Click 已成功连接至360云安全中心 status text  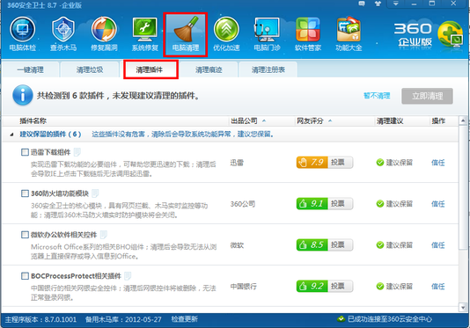click(390, 319)
